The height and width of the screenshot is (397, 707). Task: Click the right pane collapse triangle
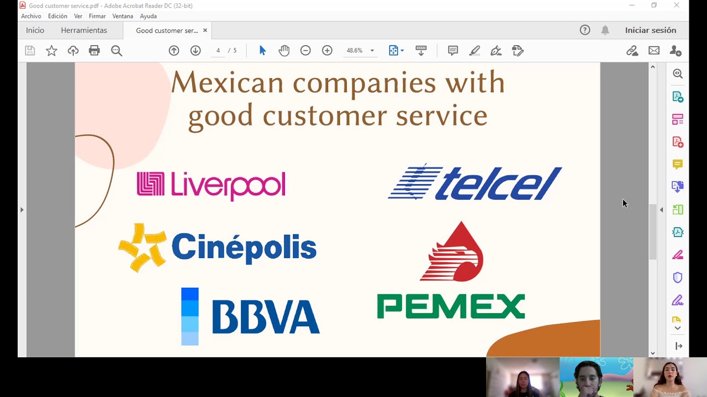pyautogui.click(x=662, y=210)
